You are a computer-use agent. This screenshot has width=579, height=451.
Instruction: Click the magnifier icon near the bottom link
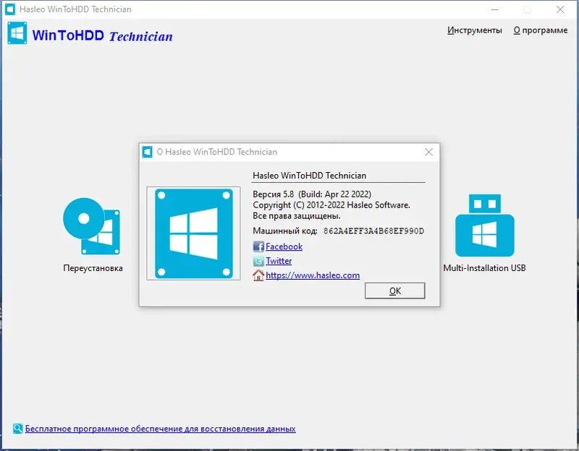pyautogui.click(x=18, y=429)
